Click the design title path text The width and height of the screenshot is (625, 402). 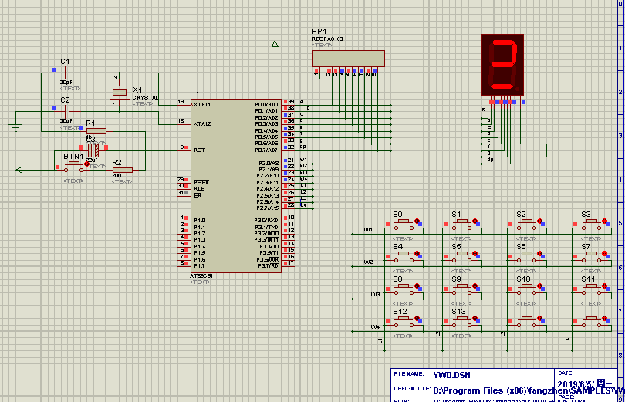(529, 391)
